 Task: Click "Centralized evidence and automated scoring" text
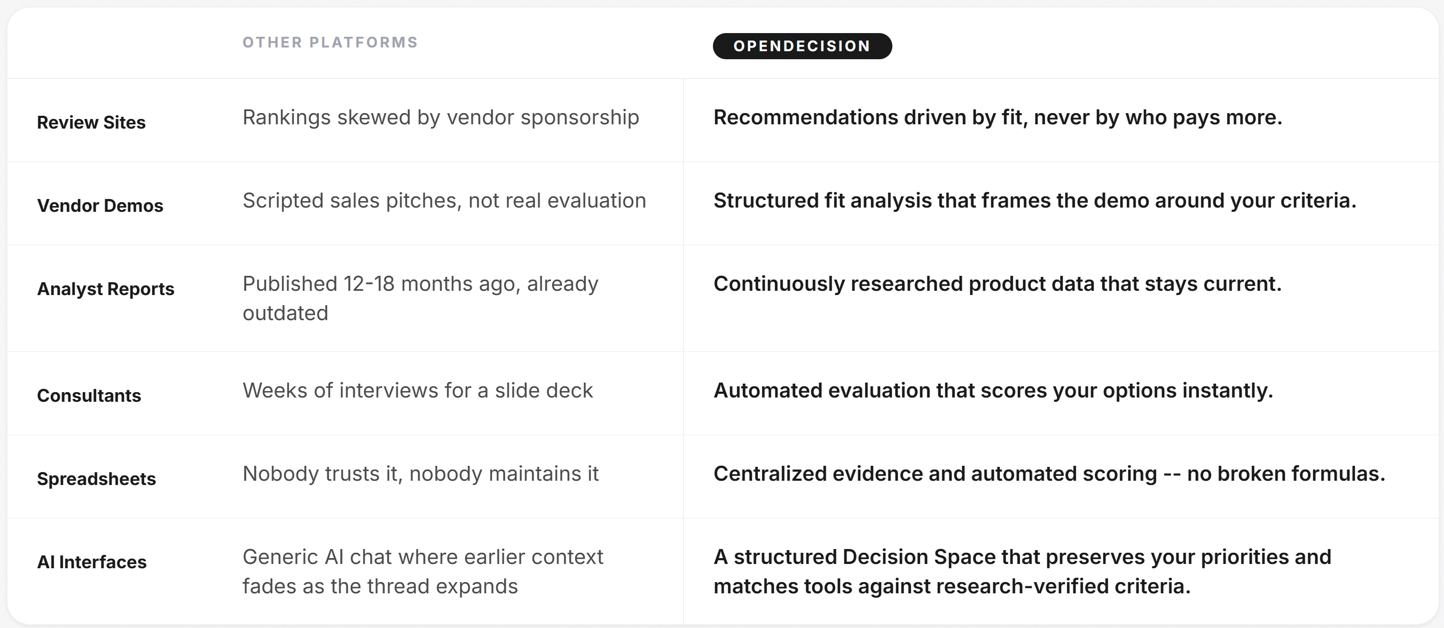pyautogui.click(x=1049, y=474)
